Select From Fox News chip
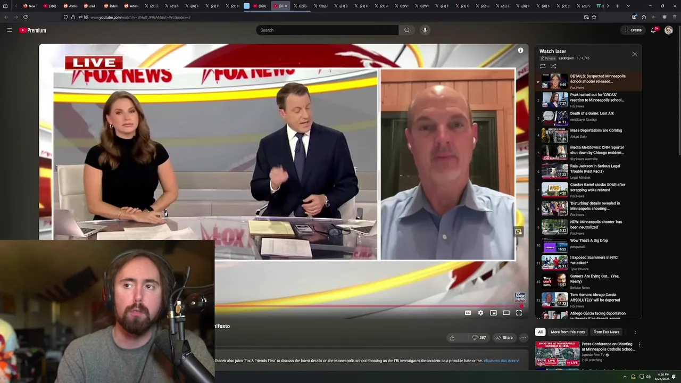 (607, 332)
